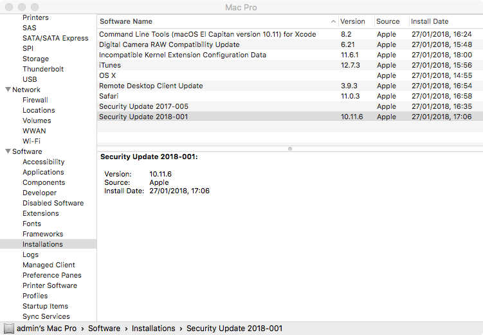Open Applications under Software

pos(43,172)
